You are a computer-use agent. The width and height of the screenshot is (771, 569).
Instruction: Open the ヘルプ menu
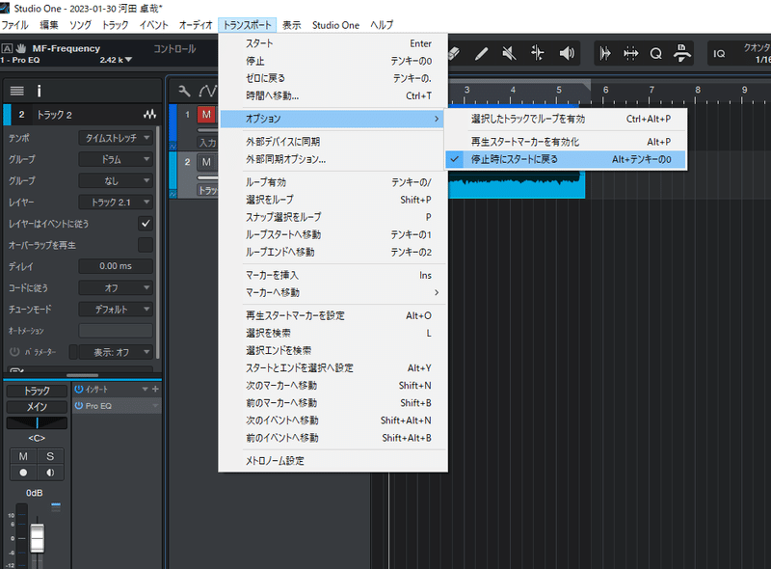[382, 25]
